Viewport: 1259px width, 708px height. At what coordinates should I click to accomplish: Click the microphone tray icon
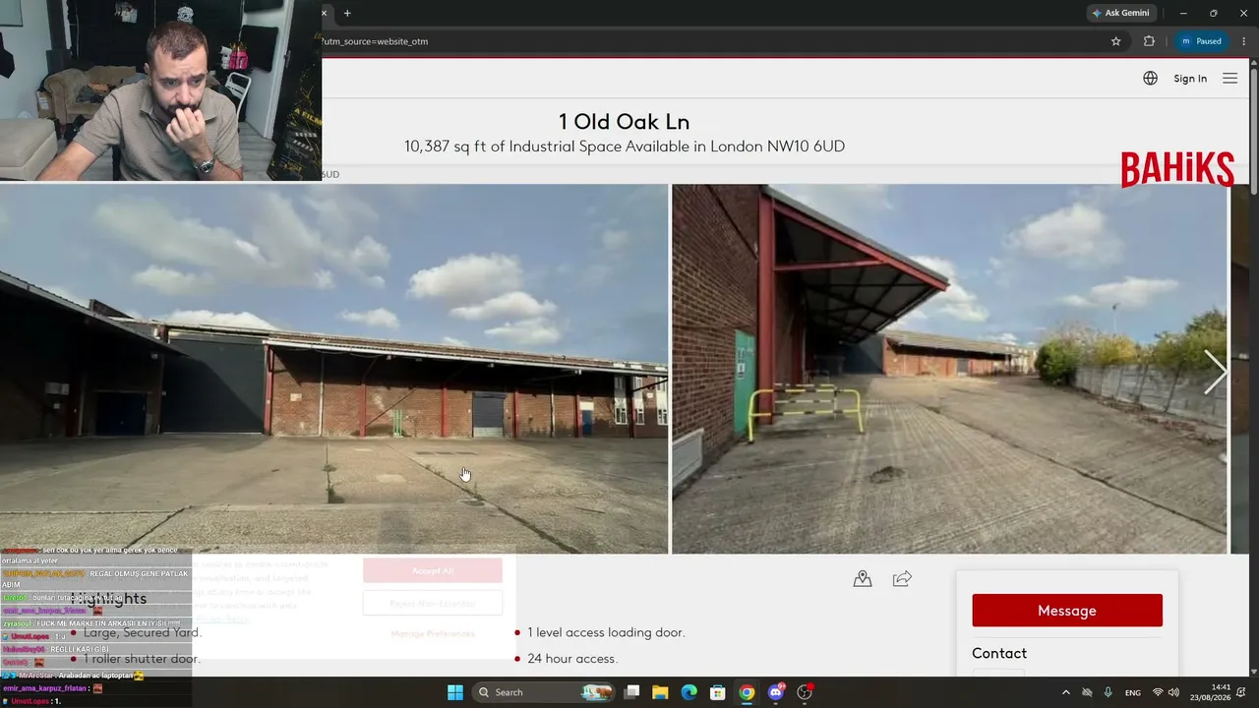[1108, 692]
